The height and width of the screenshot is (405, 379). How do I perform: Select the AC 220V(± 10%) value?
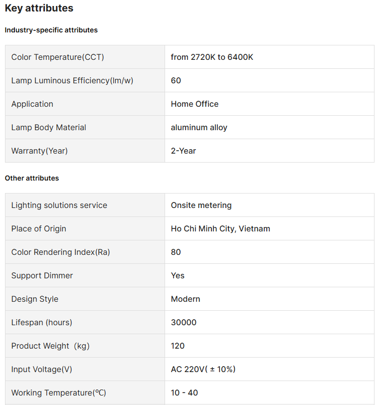203,369
